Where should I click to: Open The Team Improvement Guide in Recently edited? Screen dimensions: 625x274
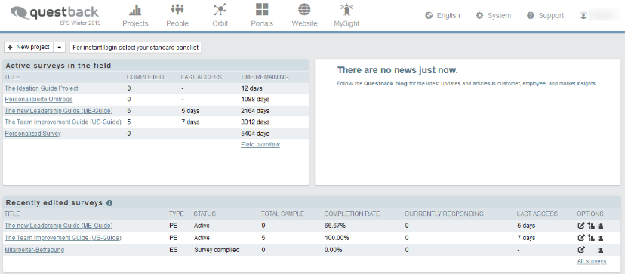(63, 238)
